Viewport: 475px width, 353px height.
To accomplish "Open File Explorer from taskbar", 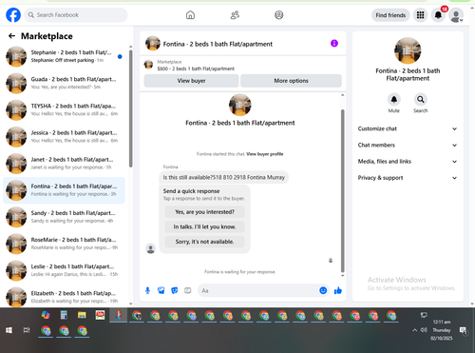I will click(82, 315).
